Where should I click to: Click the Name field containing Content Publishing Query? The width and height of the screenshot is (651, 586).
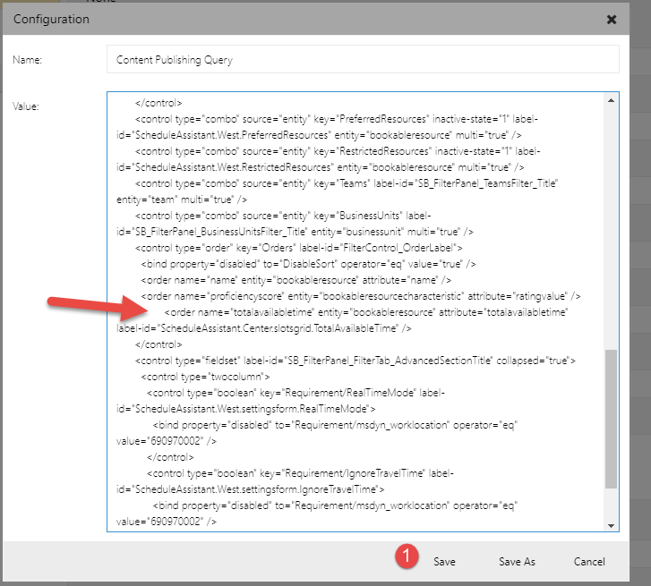(x=362, y=59)
